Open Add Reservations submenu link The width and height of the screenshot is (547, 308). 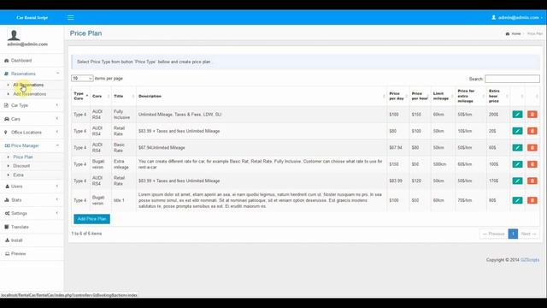pos(30,94)
